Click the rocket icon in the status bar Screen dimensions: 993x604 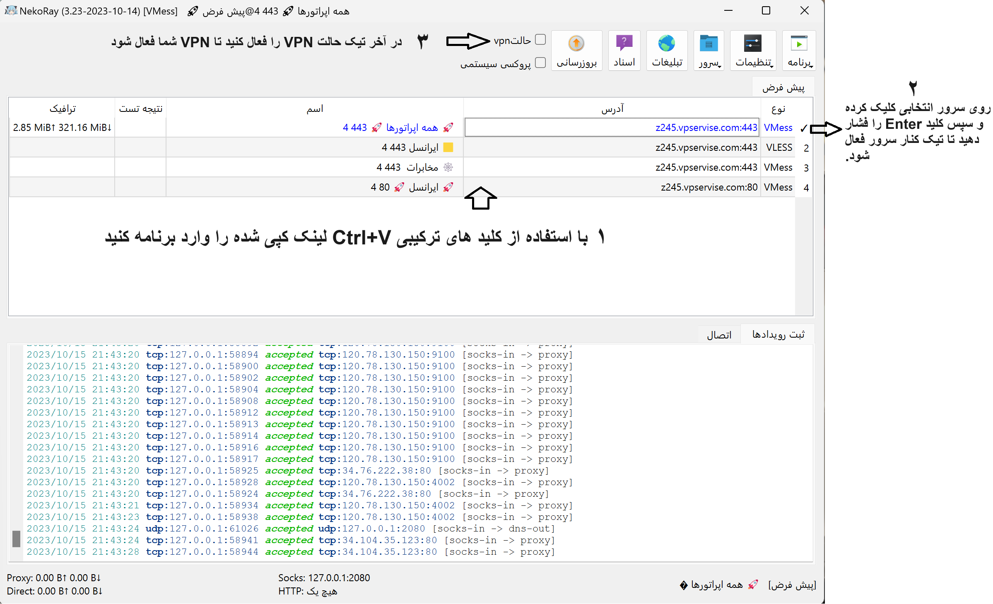753,585
